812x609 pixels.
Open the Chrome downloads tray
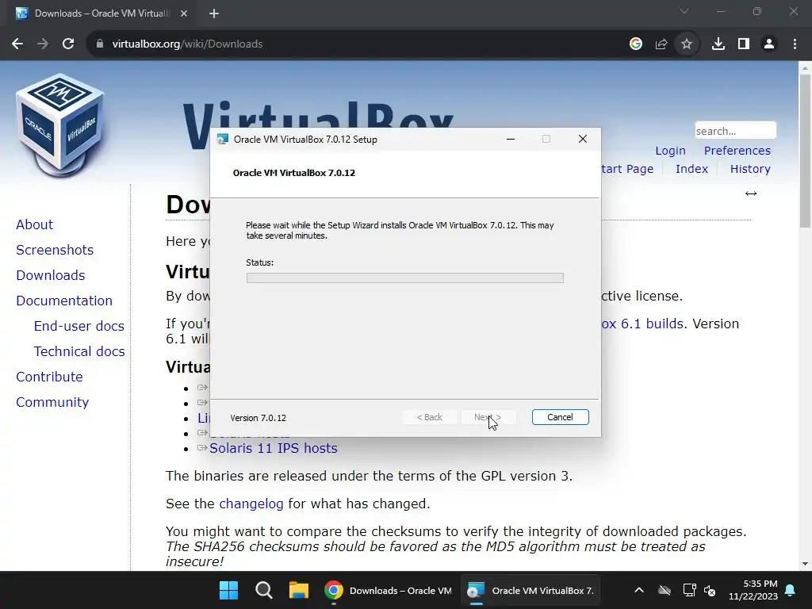[718, 44]
